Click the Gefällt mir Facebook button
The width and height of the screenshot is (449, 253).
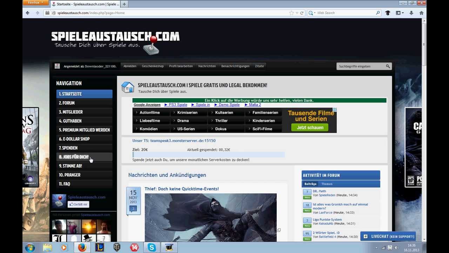click(78, 204)
